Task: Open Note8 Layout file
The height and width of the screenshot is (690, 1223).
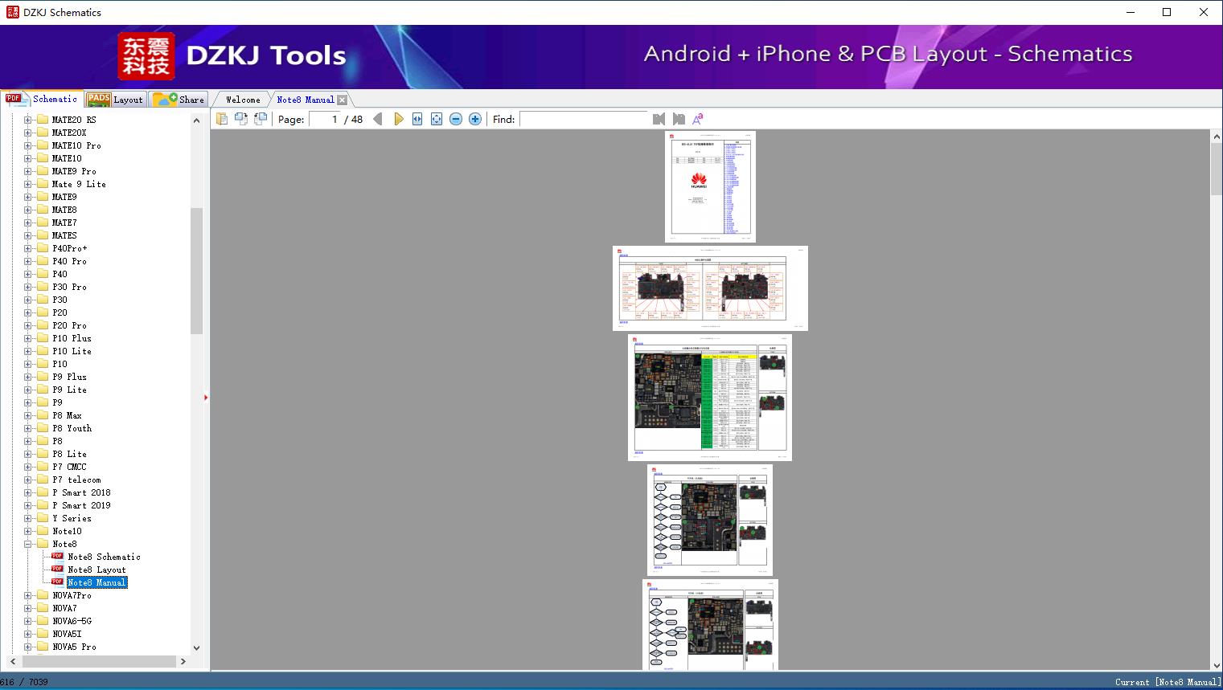Action: [x=96, y=570]
